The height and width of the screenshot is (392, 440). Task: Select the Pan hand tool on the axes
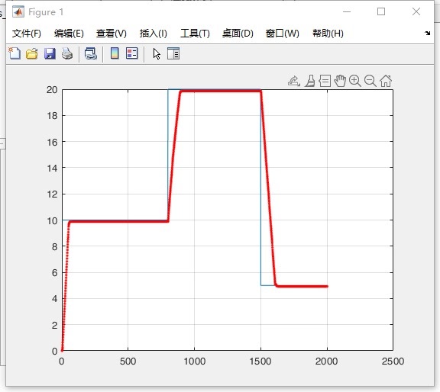[x=340, y=81]
